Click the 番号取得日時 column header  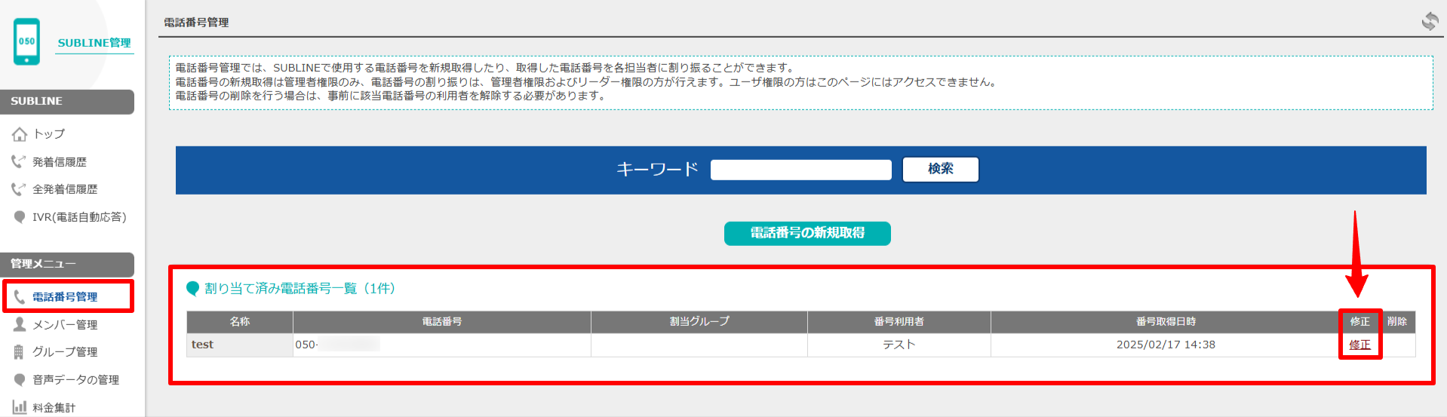(x=1166, y=322)
